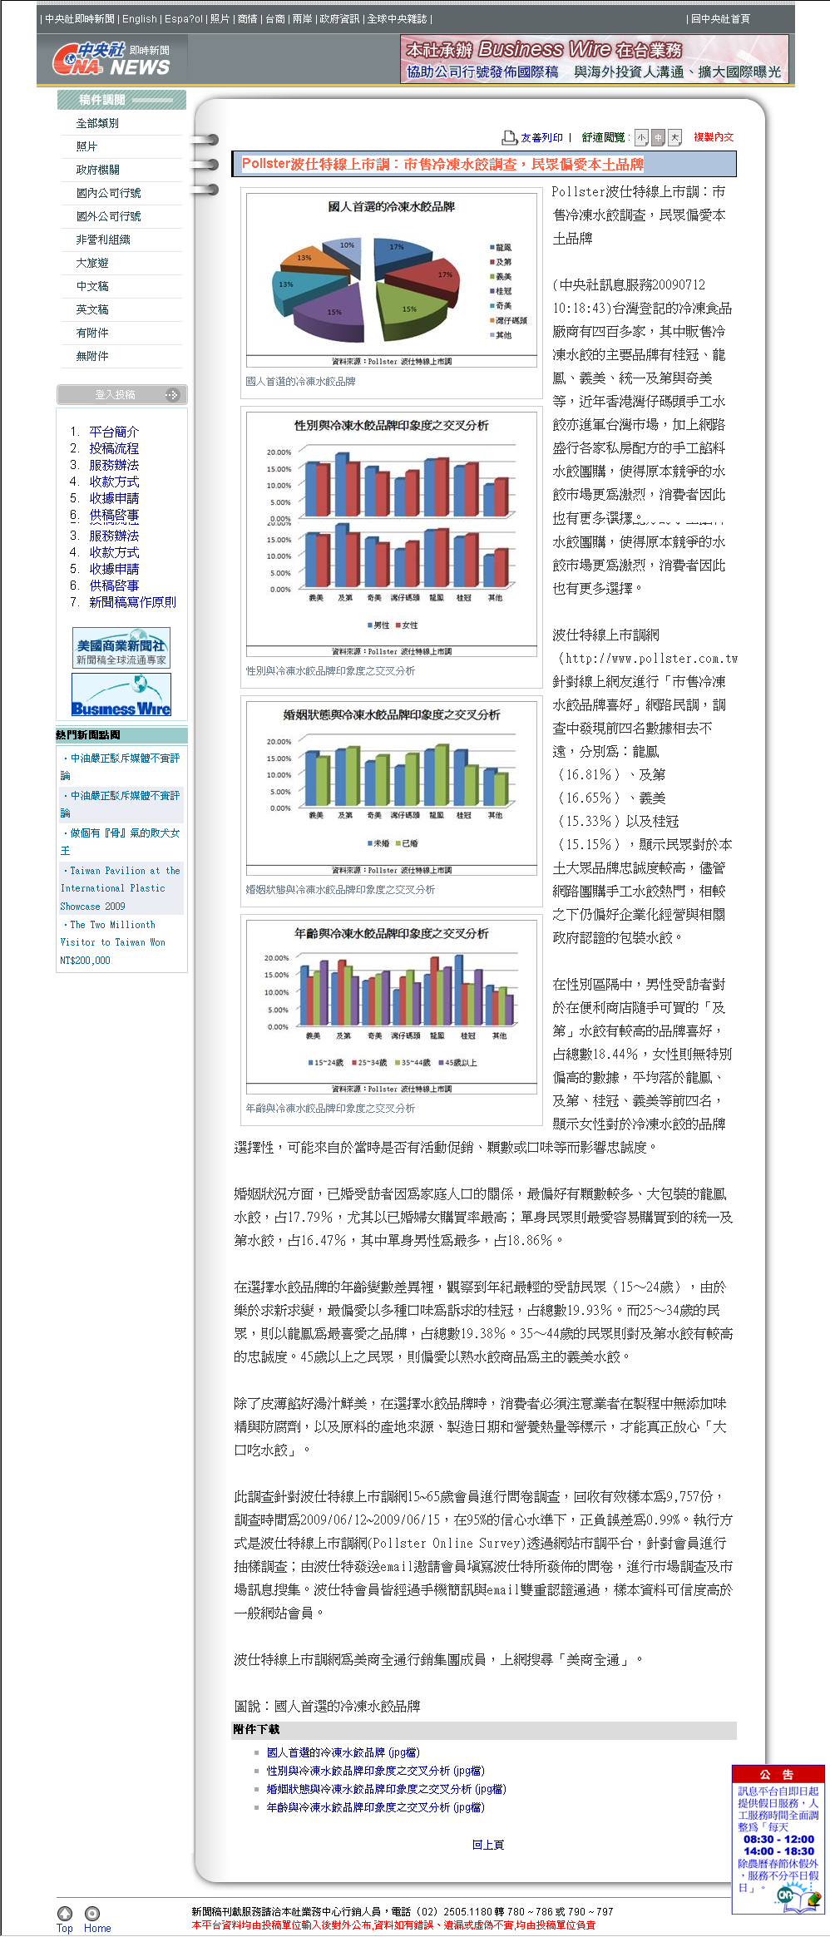The image size is (830, 1937).
Task: Open the 平台簡介 link
Action: 114,432
